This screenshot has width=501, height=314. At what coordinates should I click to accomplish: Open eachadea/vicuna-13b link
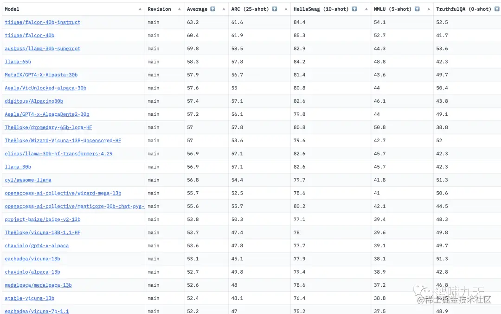pos(32,259)
